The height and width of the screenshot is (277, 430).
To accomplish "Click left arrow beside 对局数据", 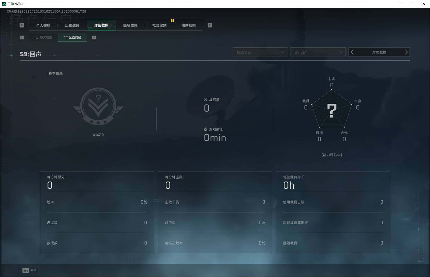I will pyautogui.click(x=352, y=52).
